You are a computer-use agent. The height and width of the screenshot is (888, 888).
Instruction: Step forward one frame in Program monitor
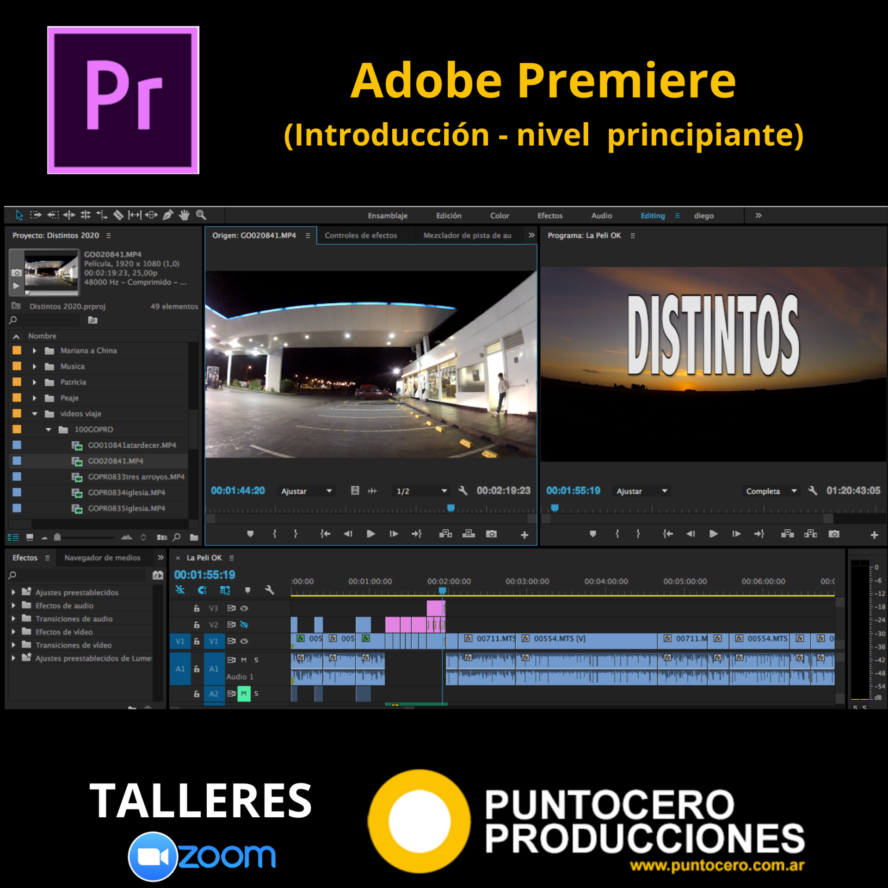click(736, 534)
